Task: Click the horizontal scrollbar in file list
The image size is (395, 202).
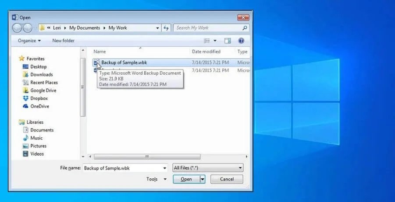Action: 147,157
